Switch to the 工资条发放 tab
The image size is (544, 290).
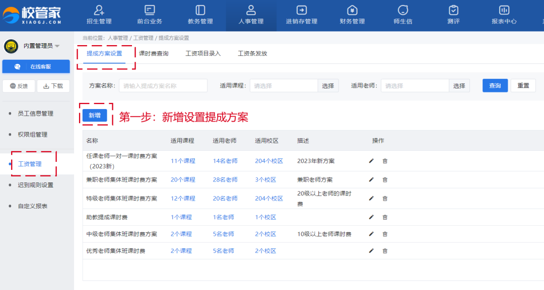(252, 53)
